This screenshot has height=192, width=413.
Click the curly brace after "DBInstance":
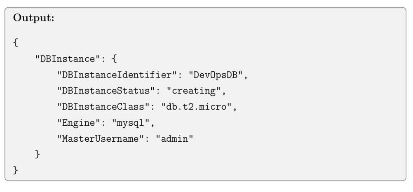[x=114, y=59]
